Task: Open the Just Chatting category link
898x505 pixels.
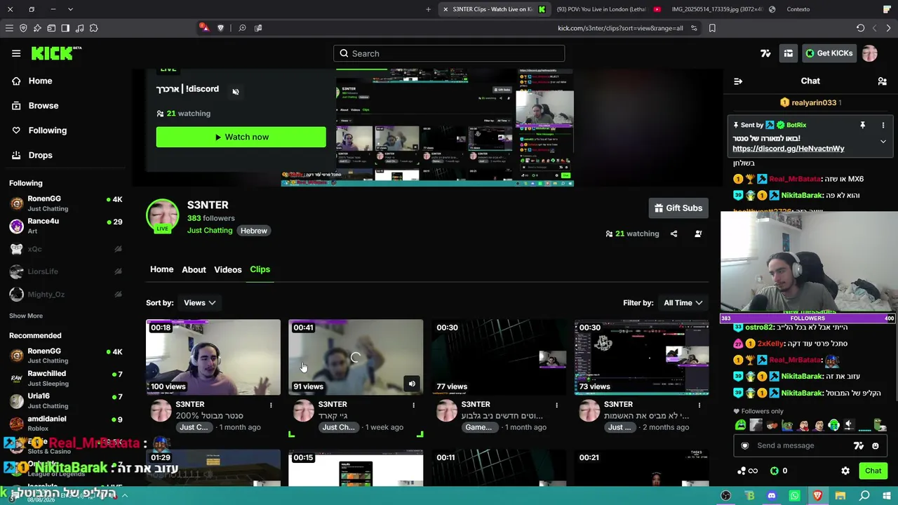Action: 210,231
